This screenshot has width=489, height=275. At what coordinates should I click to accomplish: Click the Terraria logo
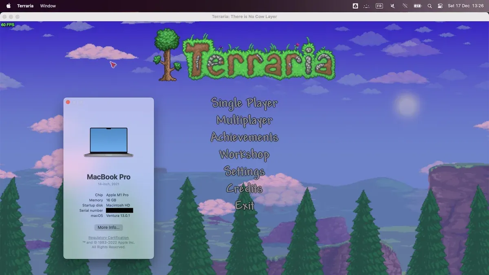coord(244,55)
